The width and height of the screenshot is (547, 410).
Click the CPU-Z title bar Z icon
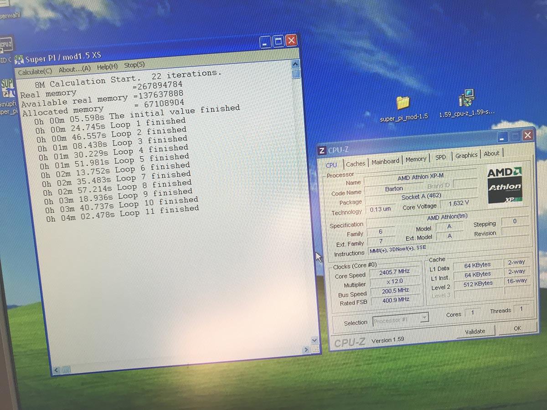[x=322, y=151]
